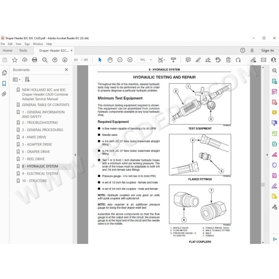Open the Window menu

tap(38, 44)
